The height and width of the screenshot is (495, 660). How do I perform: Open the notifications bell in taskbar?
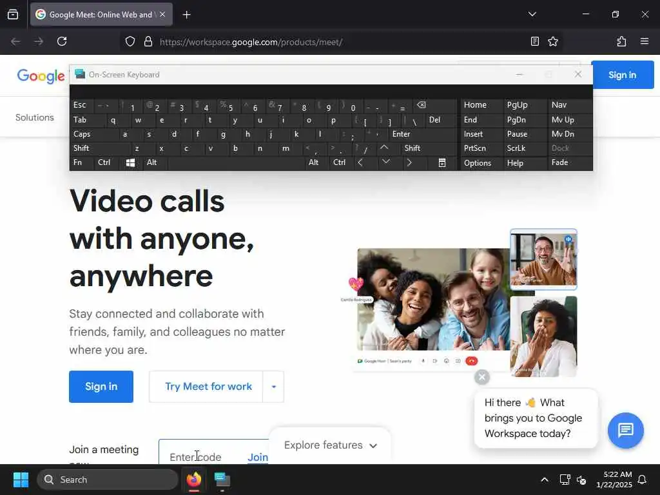pyautogui.click(x=642, y=480)
